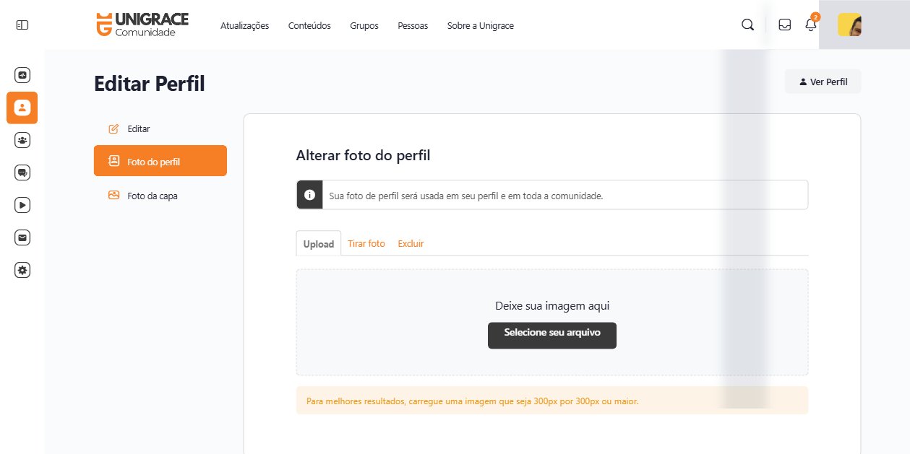Viewport: 910px width, 454px height.
Task: Select the orange profile icon in sidebar
Action: point(22,107)
